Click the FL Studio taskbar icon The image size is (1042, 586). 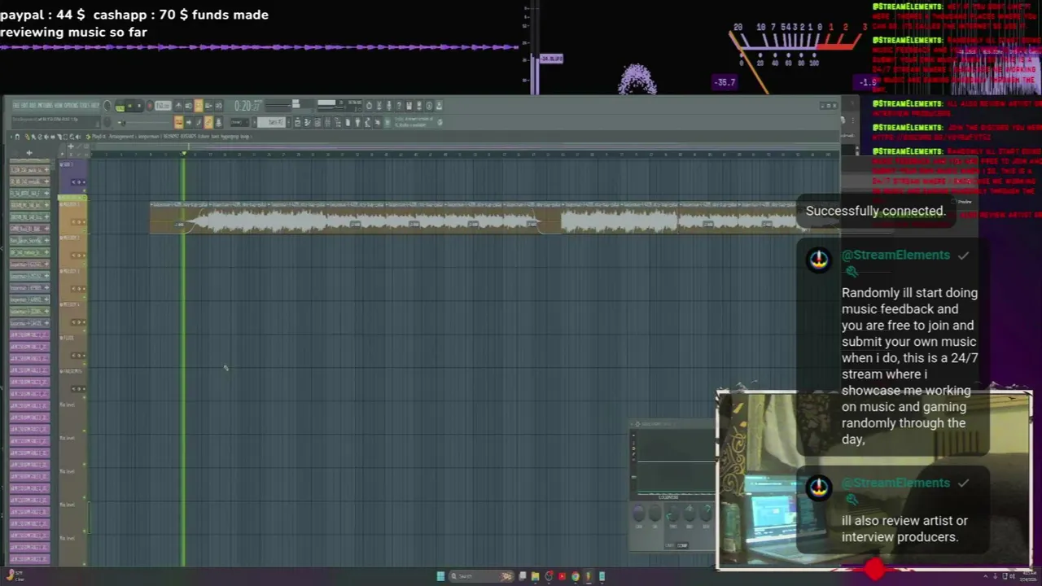point(588,576)
